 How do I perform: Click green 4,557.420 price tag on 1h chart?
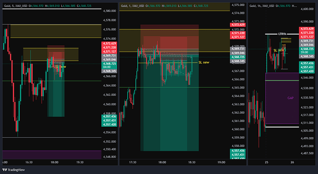[307, 71]
